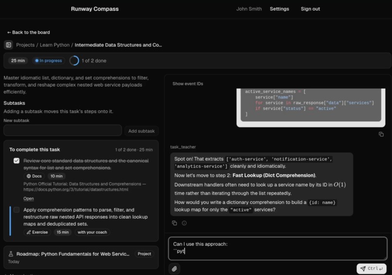This screenshot has width=392, height=275.
Task: Click 'Today' under the Roadmap card
Action: (14, 262)
